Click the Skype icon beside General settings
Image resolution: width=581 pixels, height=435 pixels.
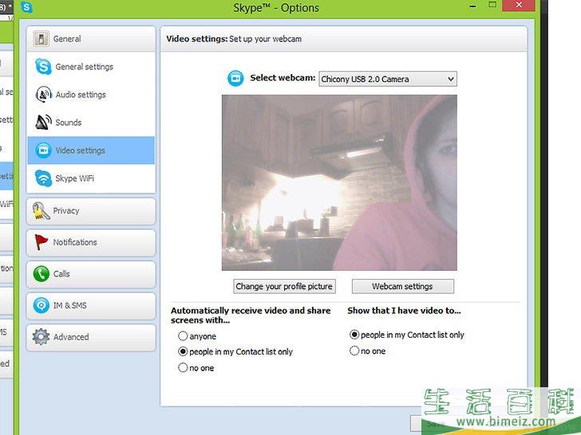pyautogui.click(x=43, y=67)
